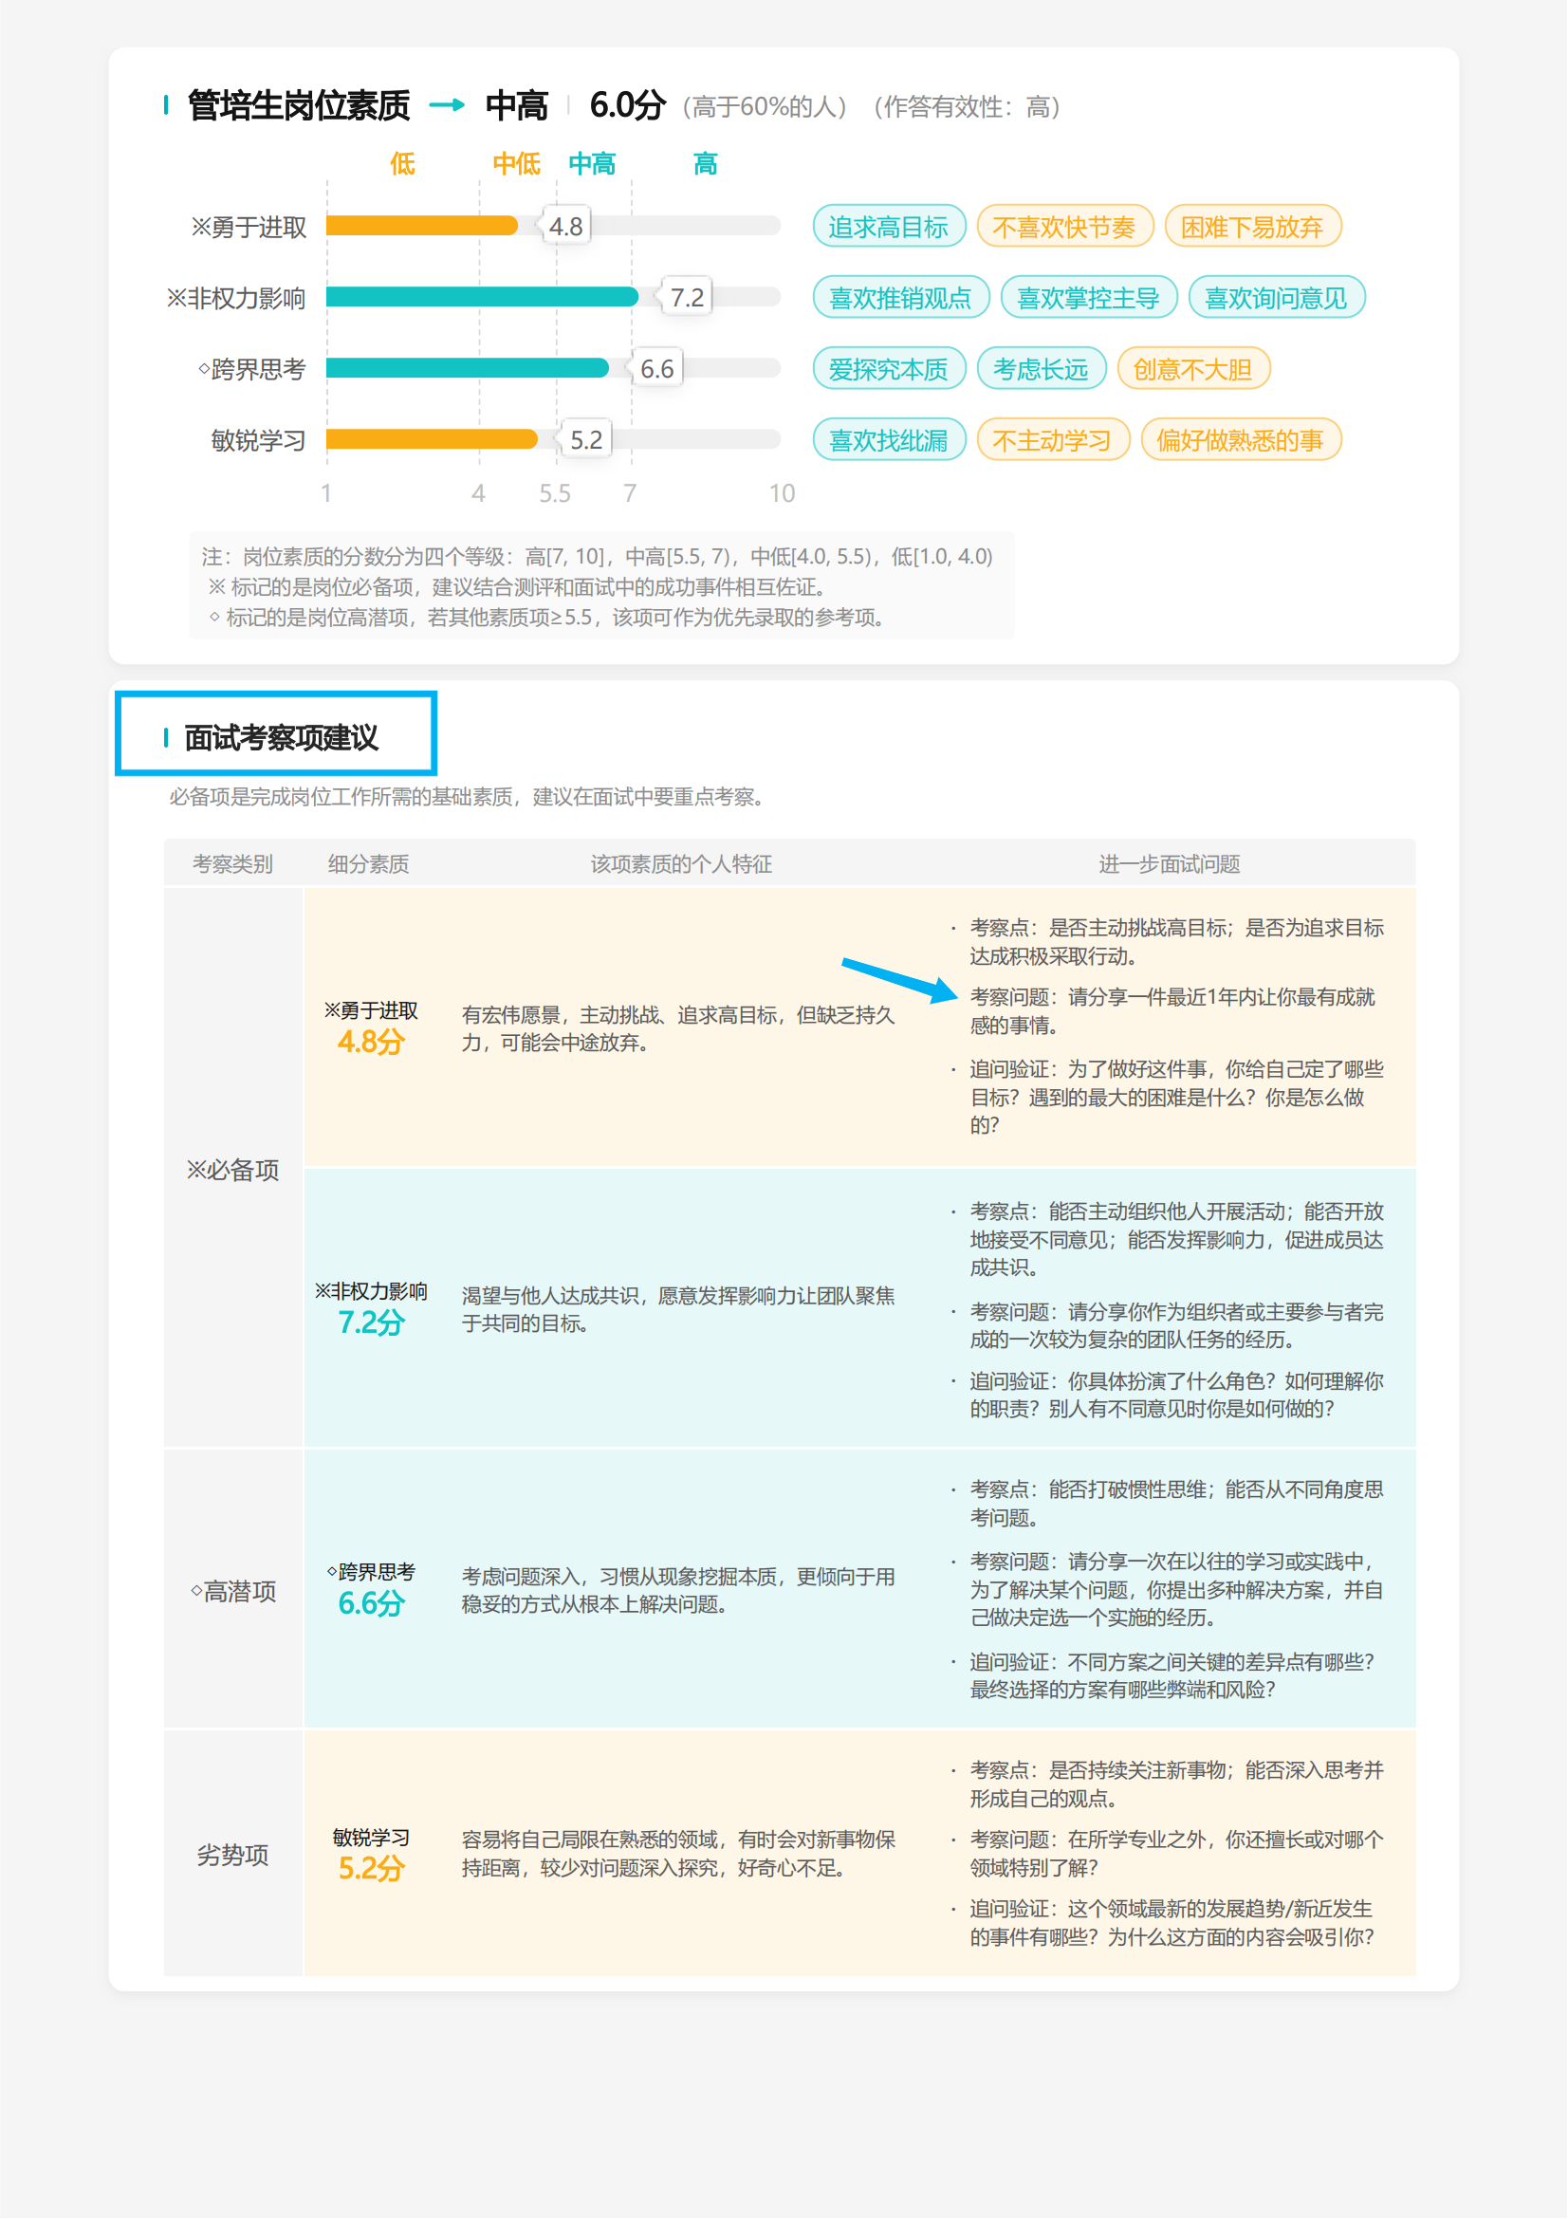Click the 创意不大胆 tag
Screen dimensions: 1568x2219
pyautogui.click(x=1194, y=368)
